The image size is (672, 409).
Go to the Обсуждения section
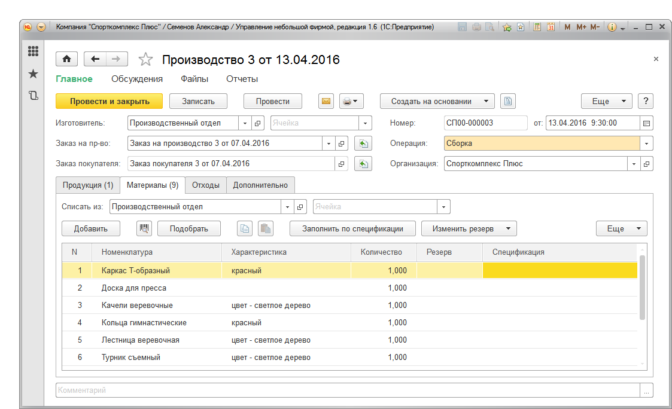pyautogui.click(x=137, y=79)
